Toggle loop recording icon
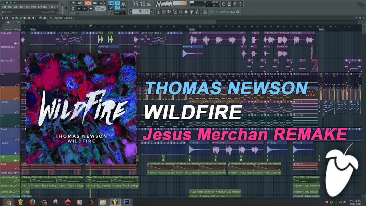The height and width of the screenshot is (206, 366). click(x=102, y=3)
